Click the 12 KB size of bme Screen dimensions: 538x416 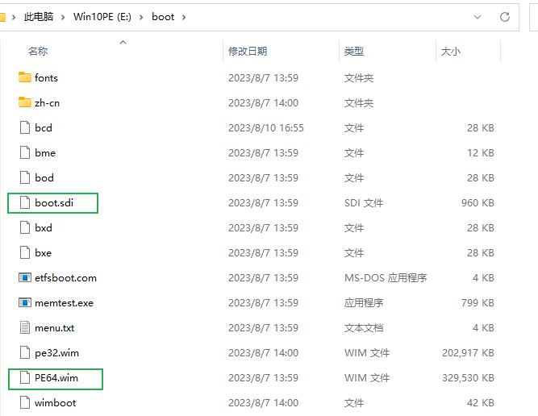pos(481,153)
